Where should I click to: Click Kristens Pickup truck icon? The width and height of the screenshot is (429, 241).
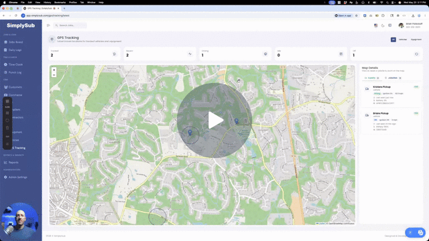click(x=367, y=89)
